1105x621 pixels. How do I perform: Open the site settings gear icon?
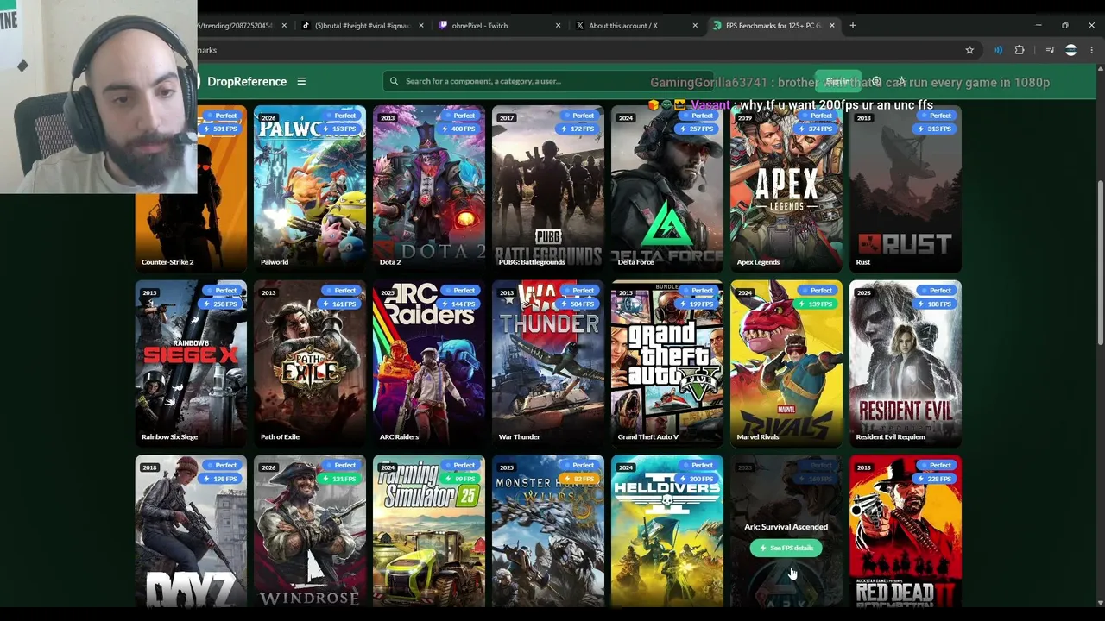(x=876, y=81)
